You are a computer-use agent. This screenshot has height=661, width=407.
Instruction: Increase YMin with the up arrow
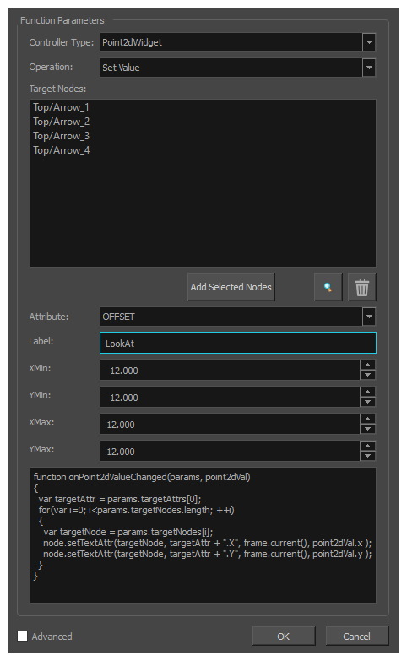pos(368,392)
